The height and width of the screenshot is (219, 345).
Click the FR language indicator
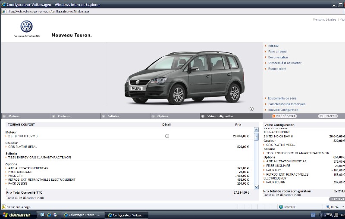coord(313,215)
